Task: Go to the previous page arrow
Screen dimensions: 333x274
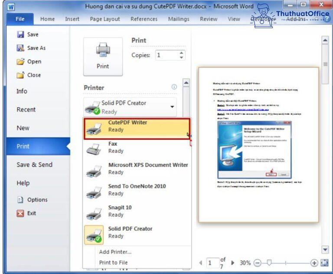Action: 201,263
